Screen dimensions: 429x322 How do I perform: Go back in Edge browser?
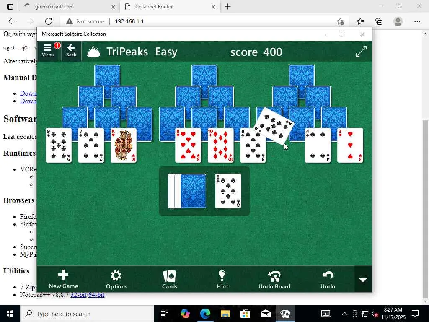(x=11, y=21)
